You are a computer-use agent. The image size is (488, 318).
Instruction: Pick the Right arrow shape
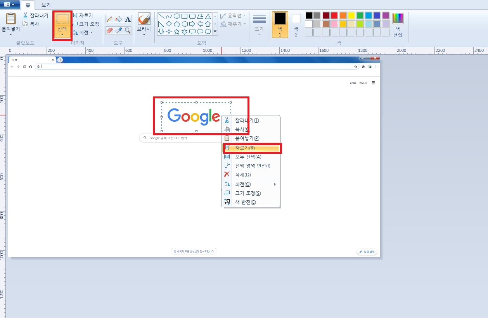click(x=192, y=24)
